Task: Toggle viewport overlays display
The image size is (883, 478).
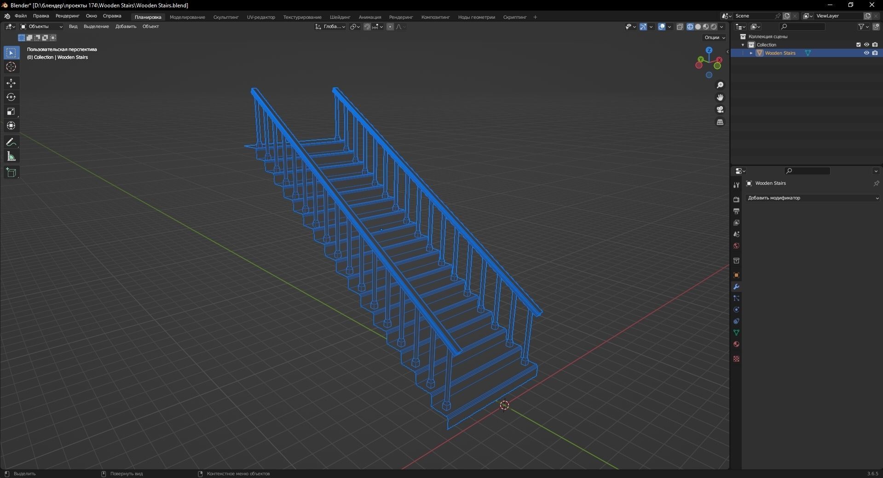Action: 662,27
